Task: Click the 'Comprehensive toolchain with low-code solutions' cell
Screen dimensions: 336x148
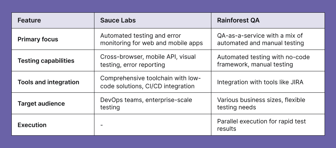Action: (x=150, y=82)
